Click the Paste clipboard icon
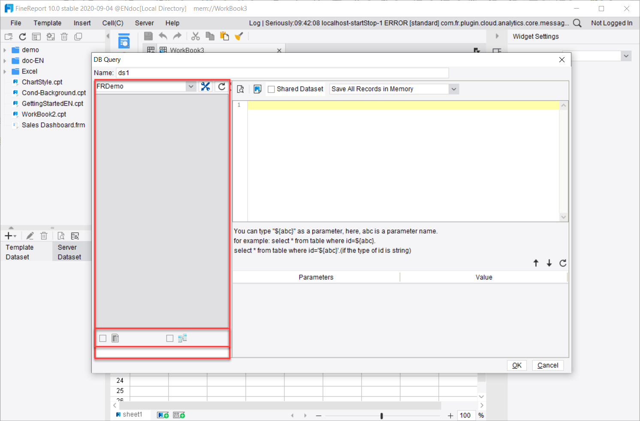640x421 pixels. click(224, 36)
